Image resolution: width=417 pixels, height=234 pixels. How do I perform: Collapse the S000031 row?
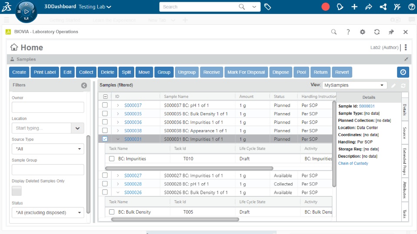pyautogui.click(x=118, y=139)
